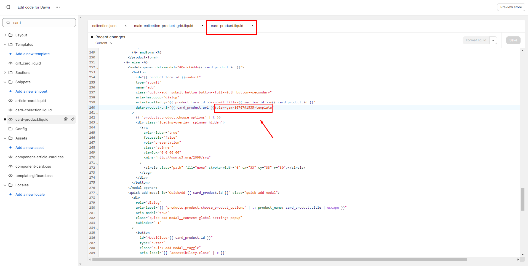
Task: Close the collection.json tab
Action: (126, 26)
